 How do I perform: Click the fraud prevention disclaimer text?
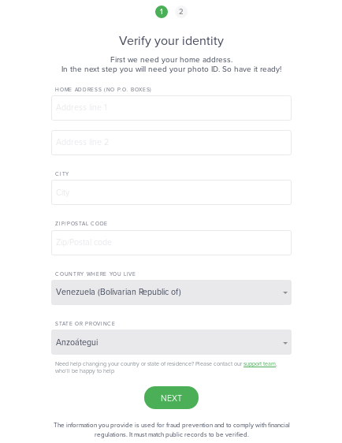tap(172, 430)
